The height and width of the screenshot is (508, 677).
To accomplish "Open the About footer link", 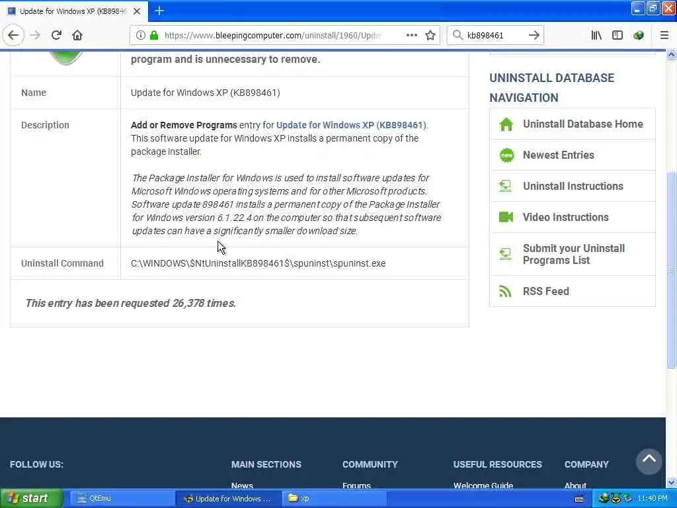I will (575, 485).
